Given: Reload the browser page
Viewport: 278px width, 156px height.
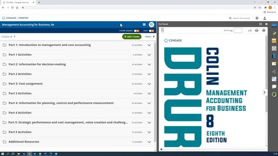Looking at the screenshot, I should 13,8.
